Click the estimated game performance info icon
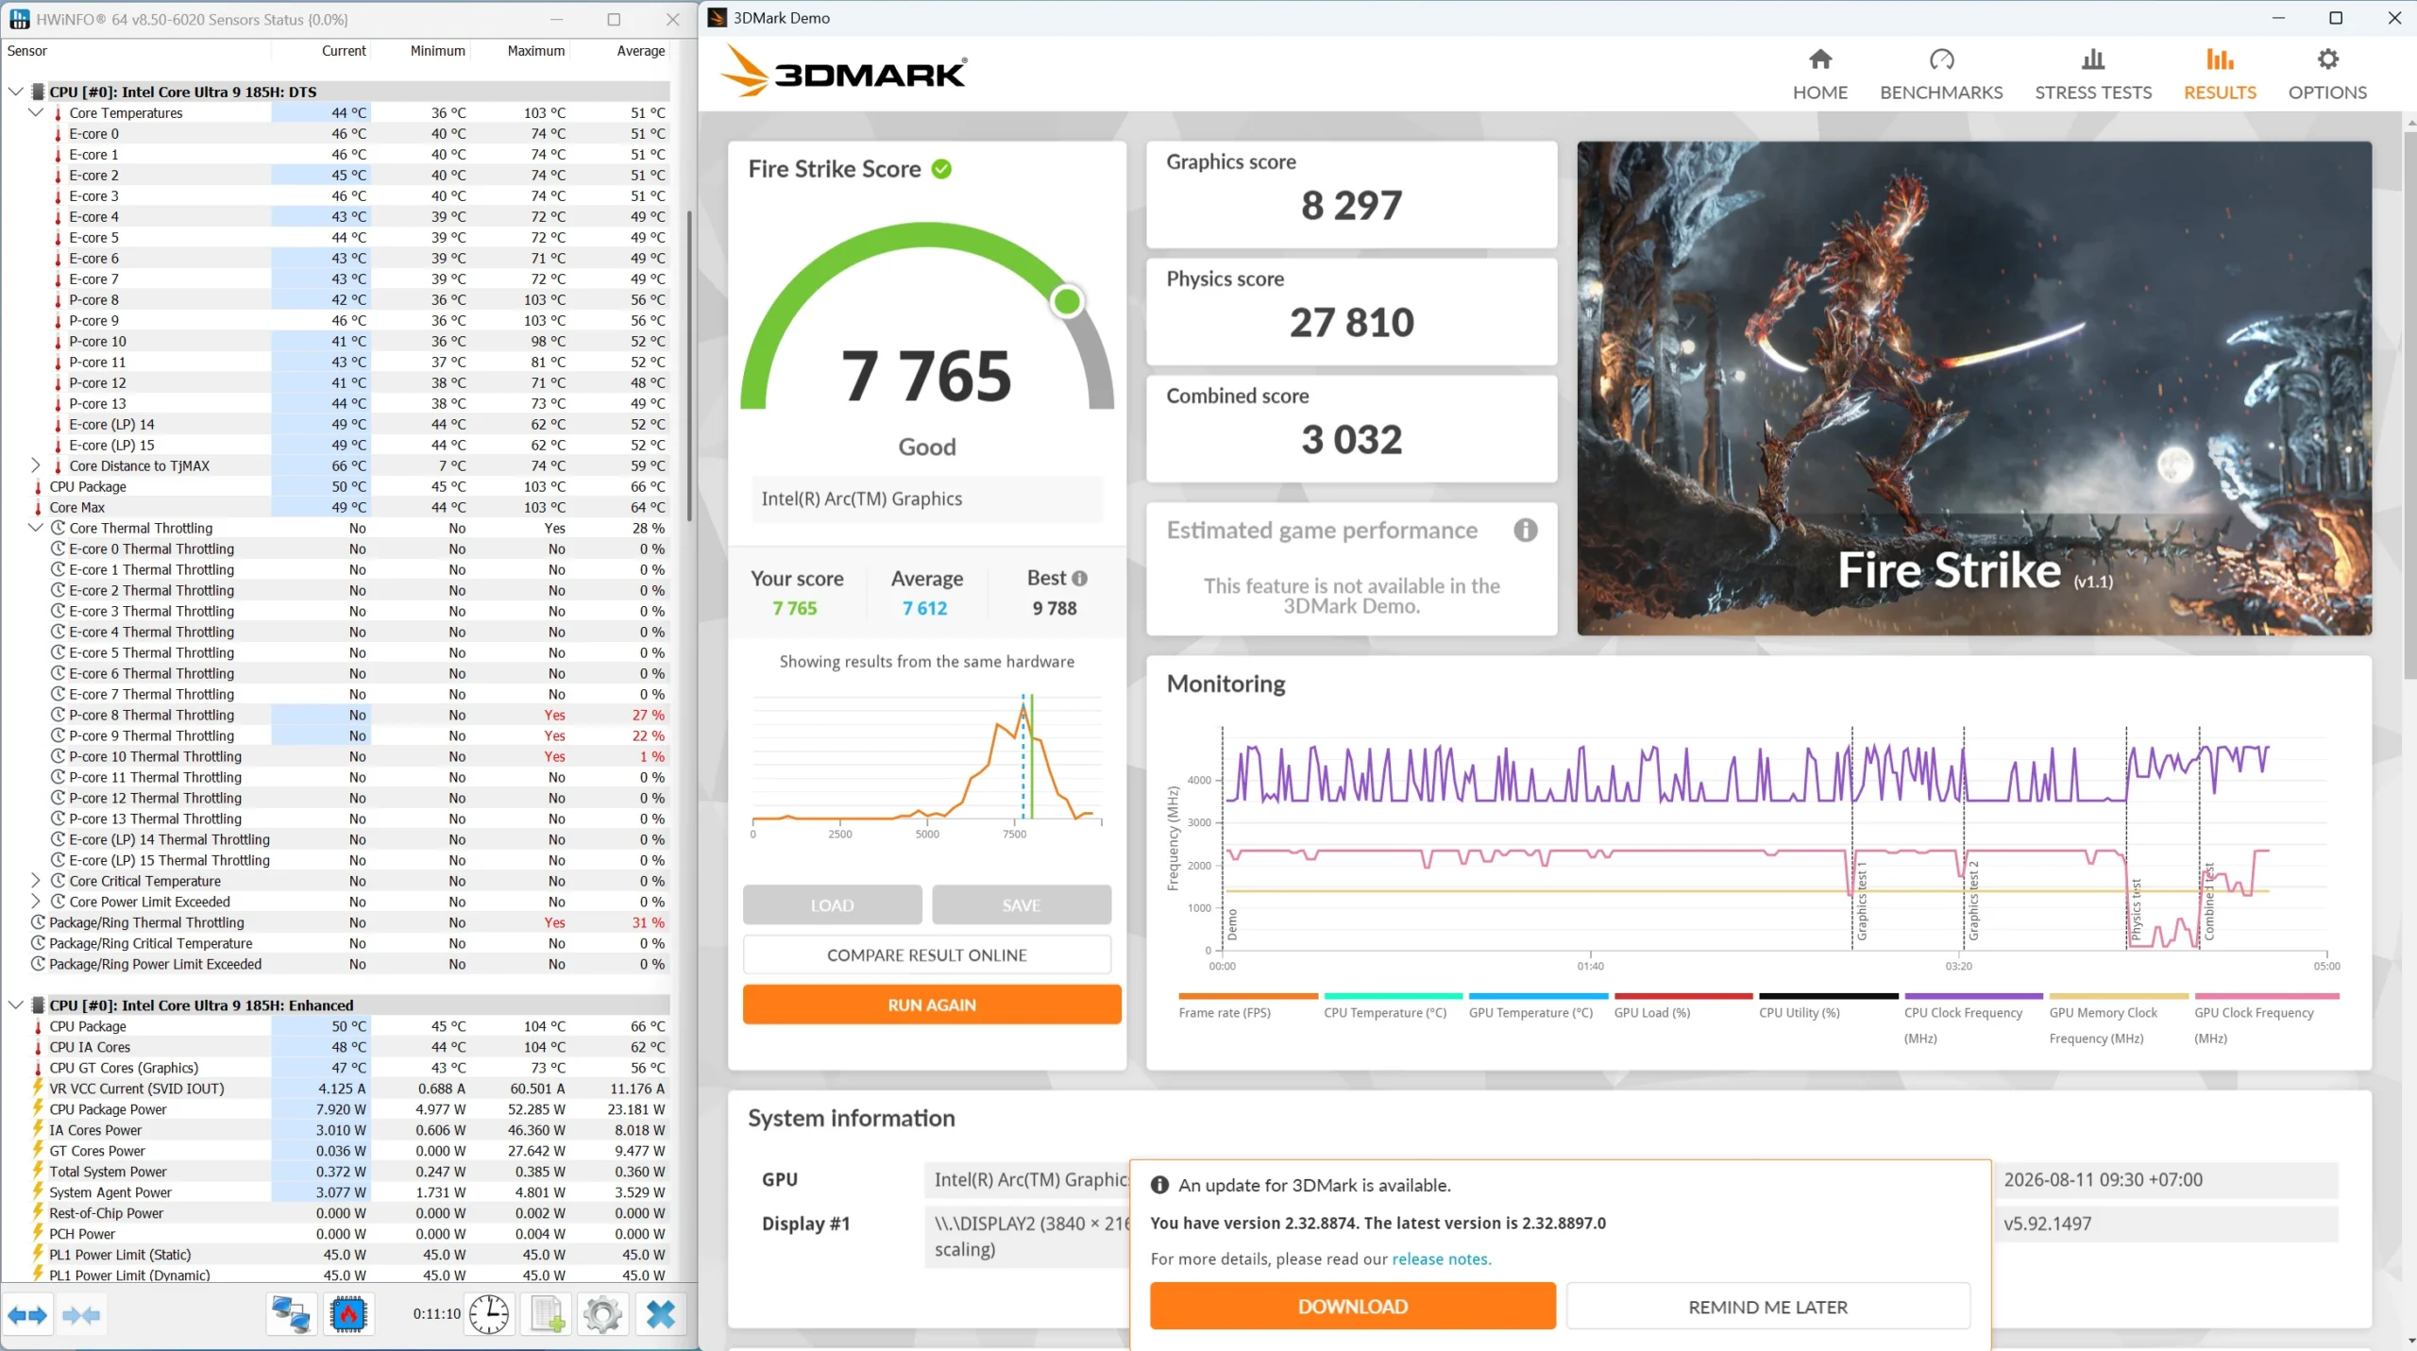Image resolution: width=2417 pixels, height=1351 pixels. [1526, 531]
